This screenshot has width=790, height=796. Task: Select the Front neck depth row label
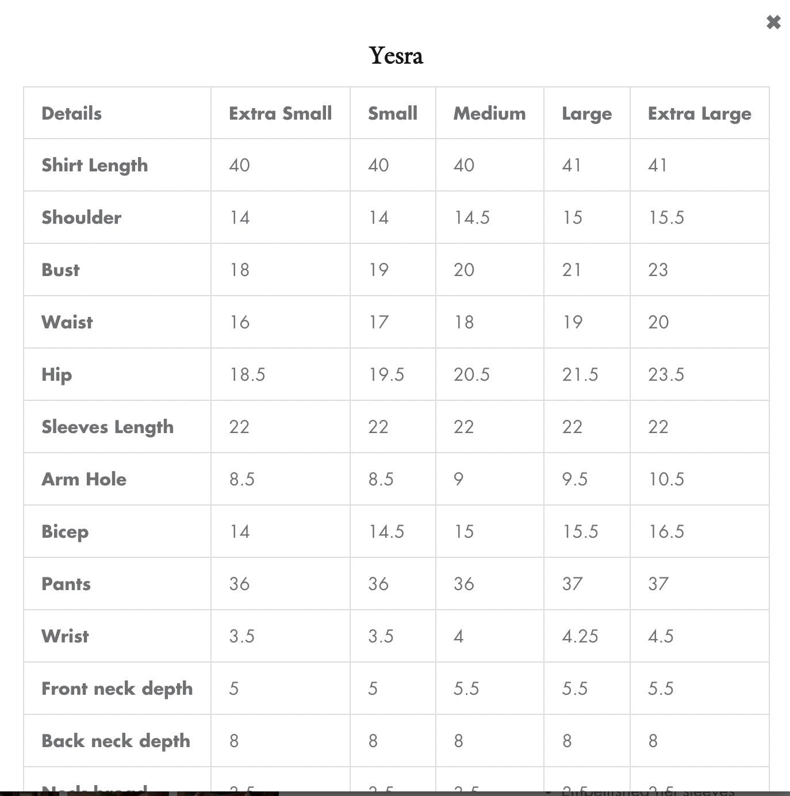(117, 688)
